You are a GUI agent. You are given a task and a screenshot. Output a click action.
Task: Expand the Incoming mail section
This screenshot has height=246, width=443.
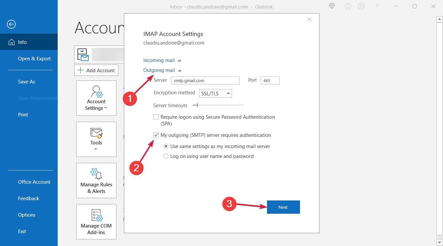coord(162,60)
